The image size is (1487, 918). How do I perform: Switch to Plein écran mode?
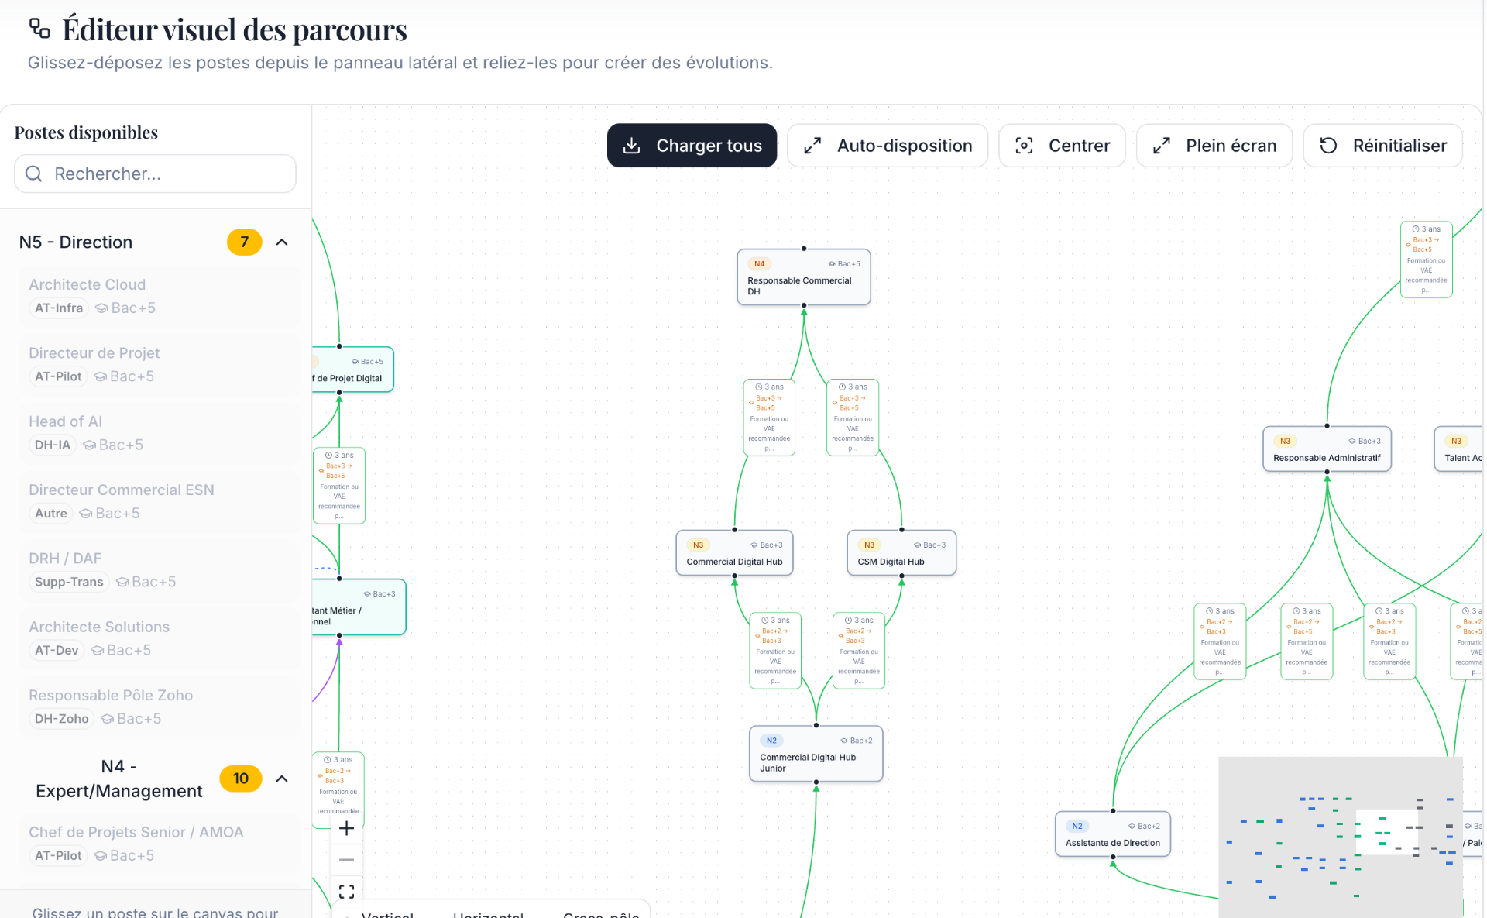click(1214, 146)
